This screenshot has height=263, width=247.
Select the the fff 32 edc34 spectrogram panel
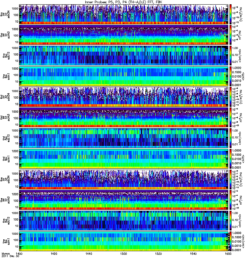coord(124,179)
